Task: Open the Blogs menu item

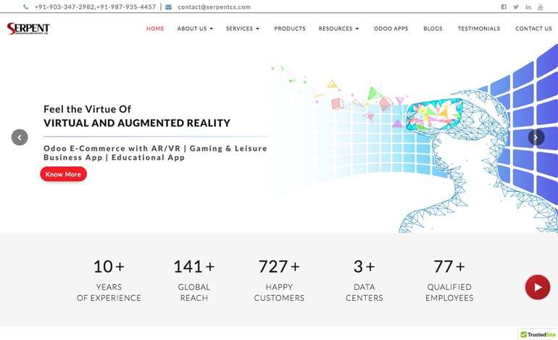Action: [433, 28]
